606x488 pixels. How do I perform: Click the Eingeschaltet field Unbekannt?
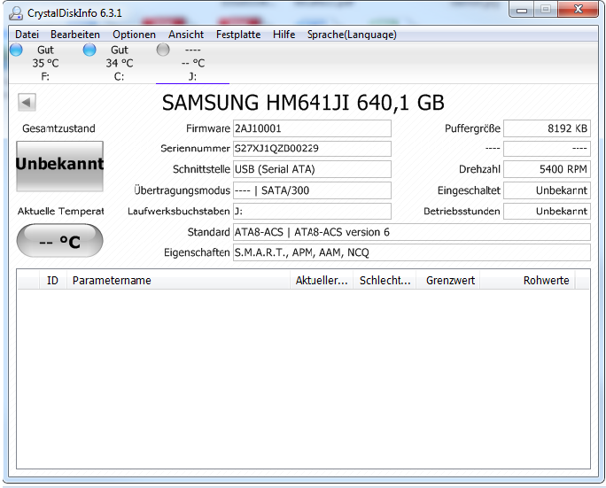point(547,190)
